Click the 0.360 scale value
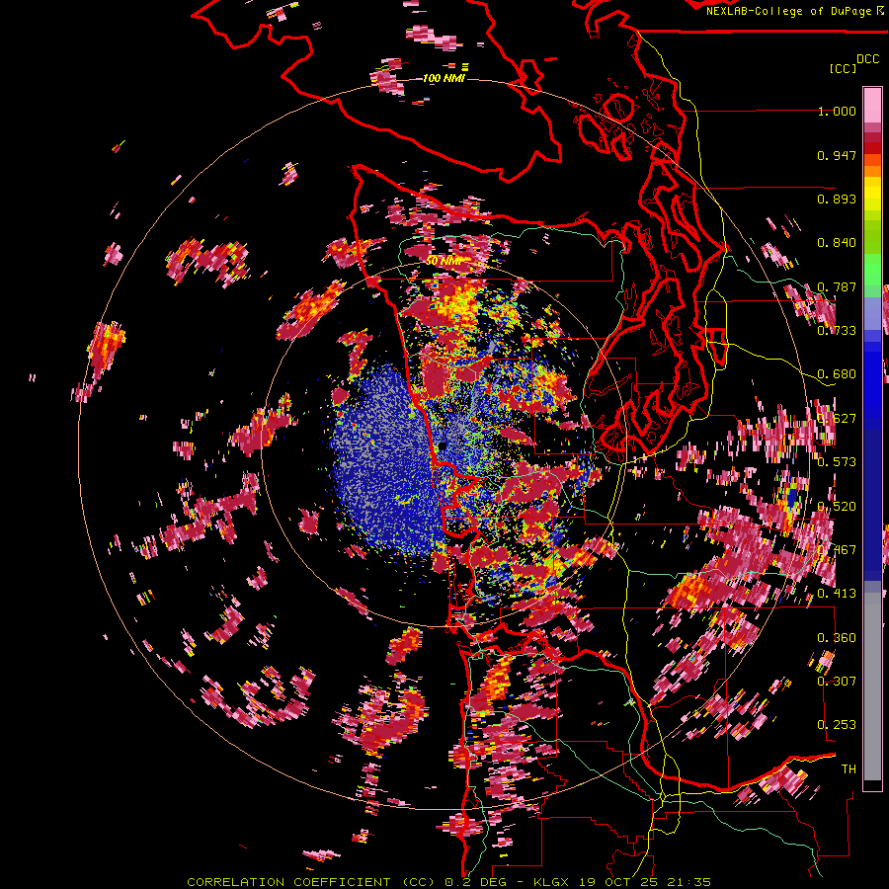889x889 pixels. click(x=837, y=638)
